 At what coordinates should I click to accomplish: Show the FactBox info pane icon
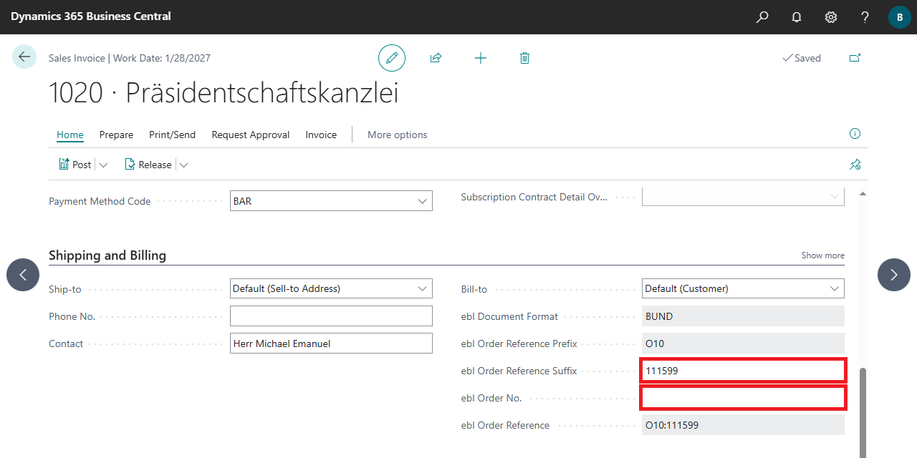coord(855,134)
